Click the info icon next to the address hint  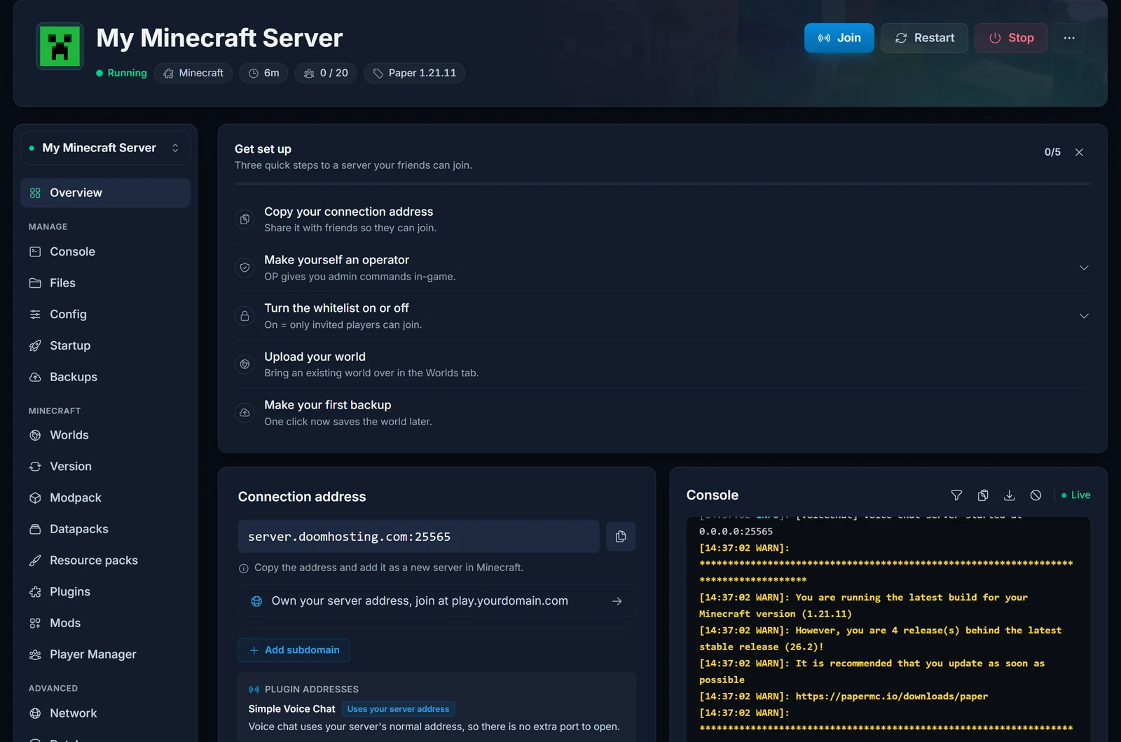[244, 568]
